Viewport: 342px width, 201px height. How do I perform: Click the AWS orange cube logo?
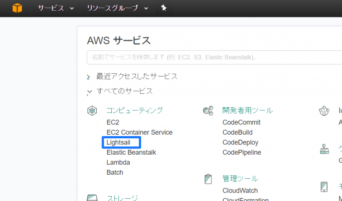(x=17, y=8)
